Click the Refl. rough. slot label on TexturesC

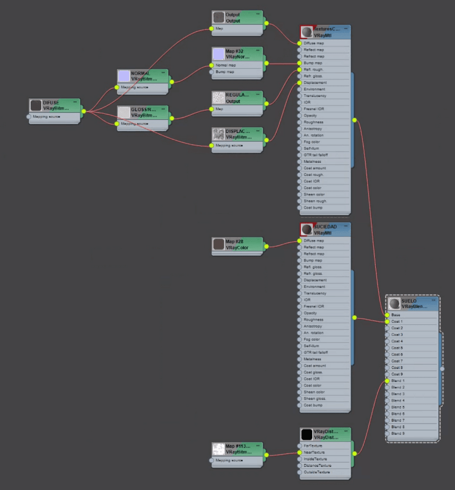pos(313,70)
